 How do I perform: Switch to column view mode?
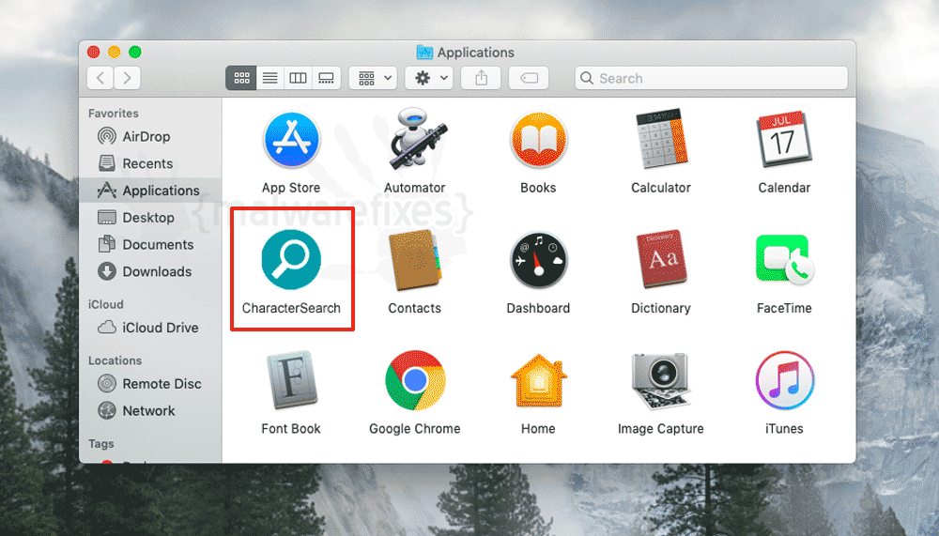[298, 78]
